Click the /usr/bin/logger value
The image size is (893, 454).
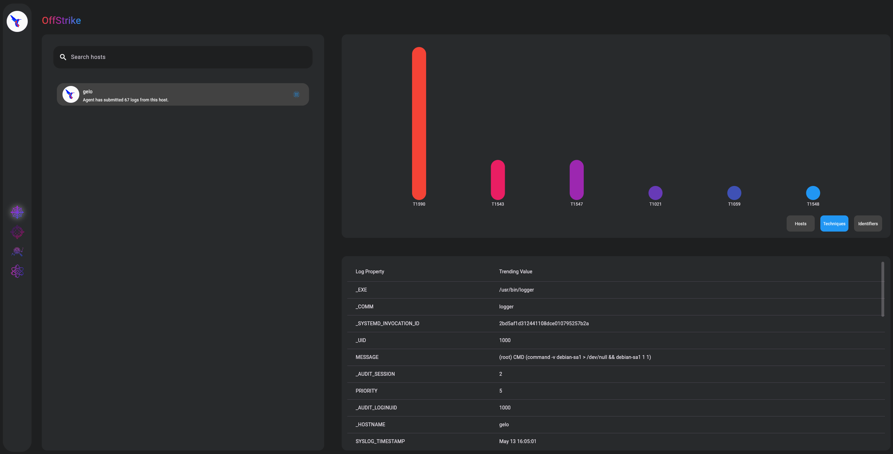(516, 290)
